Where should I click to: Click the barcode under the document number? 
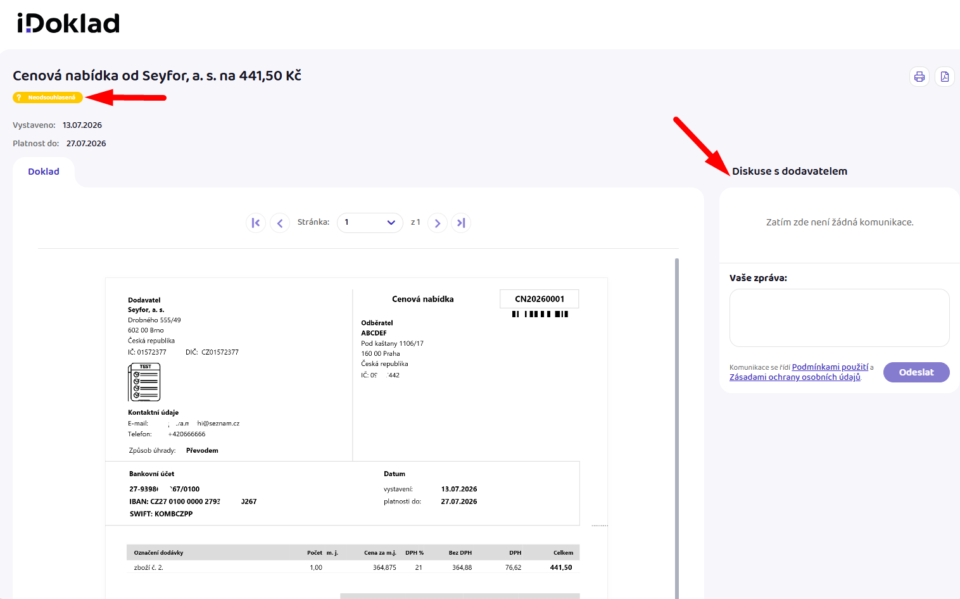[540, 314]
